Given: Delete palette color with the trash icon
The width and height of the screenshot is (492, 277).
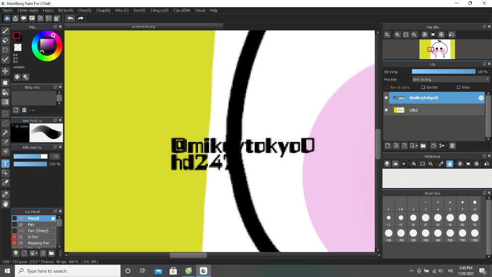Looking at the screenshot, I should coord(24,110).
